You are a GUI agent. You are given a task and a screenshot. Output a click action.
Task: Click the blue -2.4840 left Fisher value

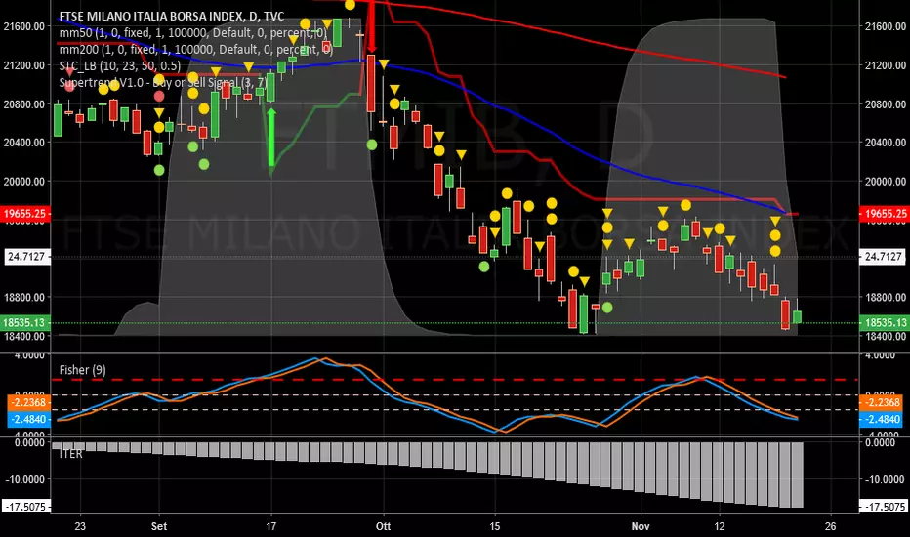pos(29,419)
